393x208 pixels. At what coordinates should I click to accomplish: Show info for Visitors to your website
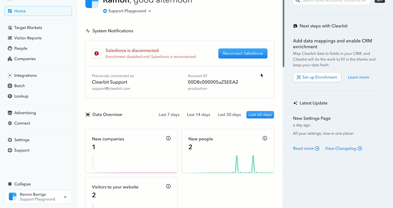click(168, 186)
